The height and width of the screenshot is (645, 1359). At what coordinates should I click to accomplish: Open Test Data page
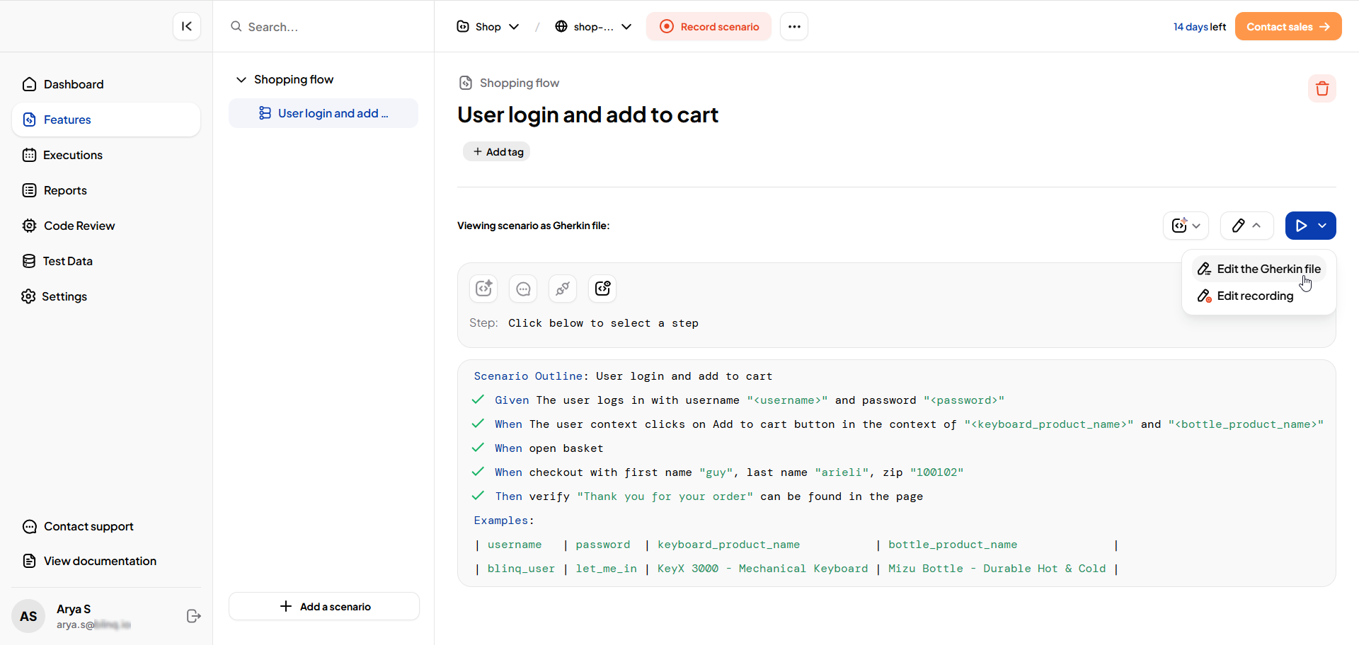point(106,261)
